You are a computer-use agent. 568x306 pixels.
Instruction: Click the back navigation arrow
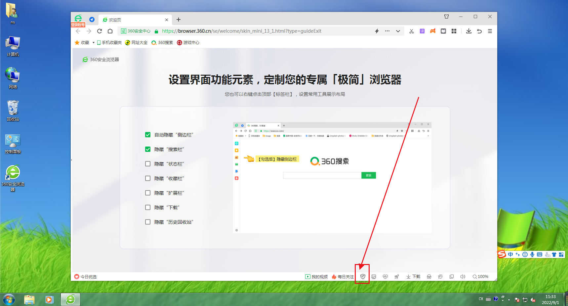[x=78, y=31]
